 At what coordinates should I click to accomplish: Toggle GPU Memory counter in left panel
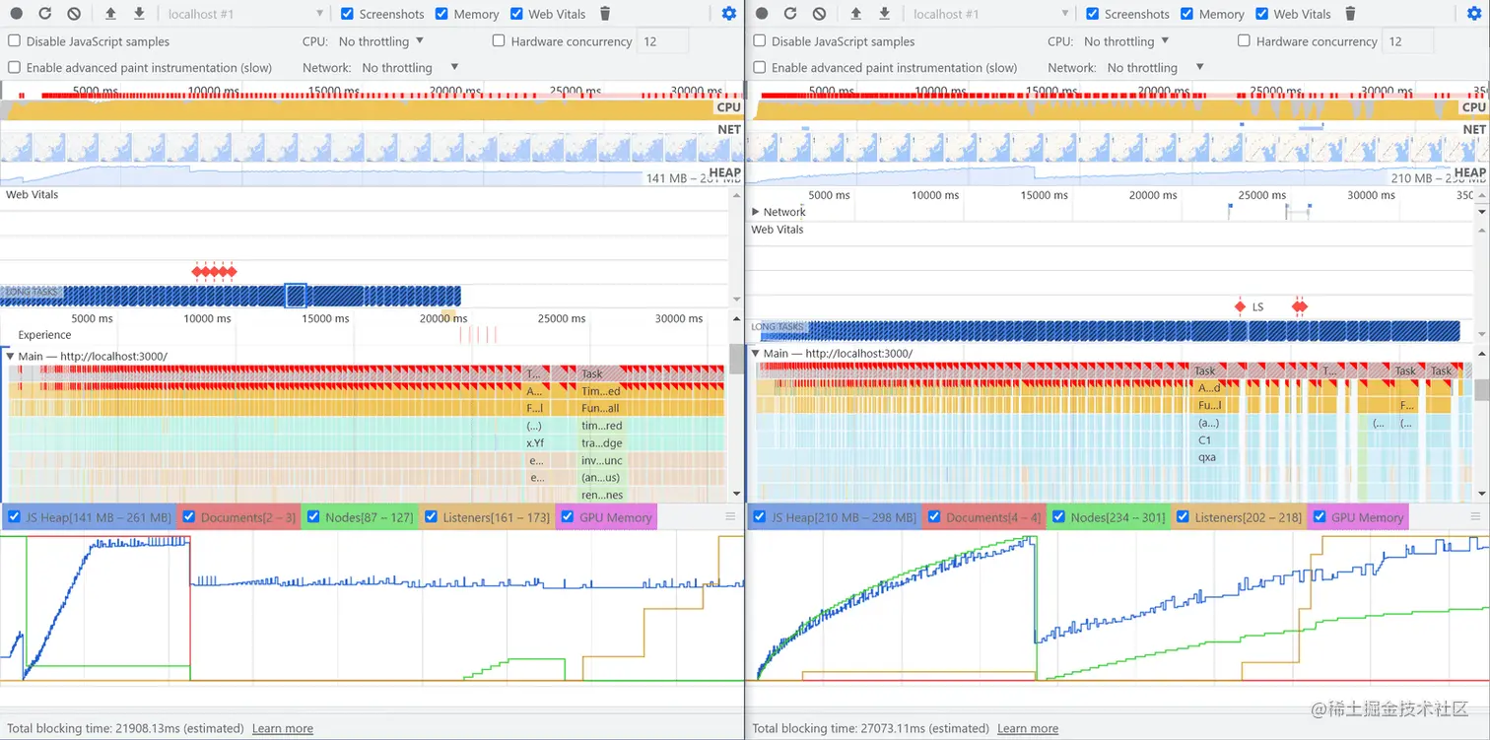(567, 517)
